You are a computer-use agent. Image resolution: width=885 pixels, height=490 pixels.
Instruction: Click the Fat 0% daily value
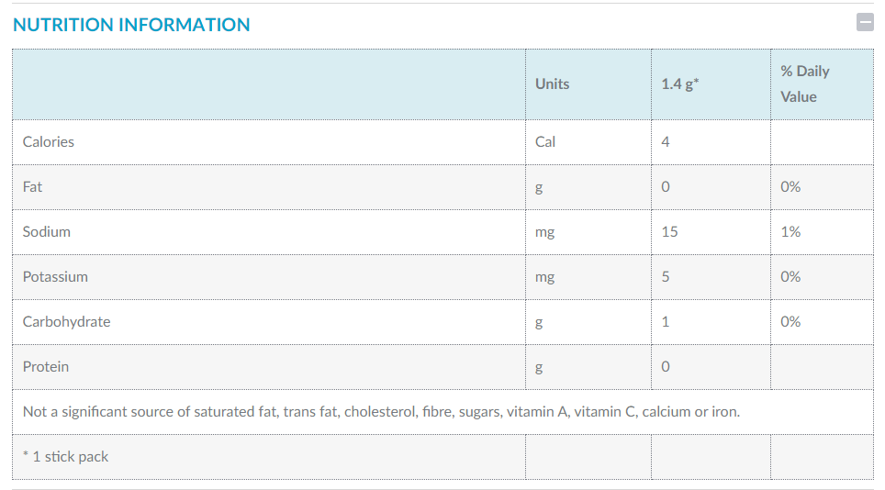790,186
